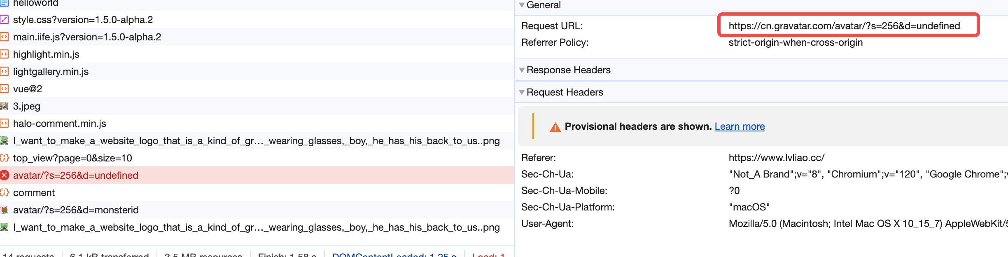The width and height of the screenshot is (1008, 257).
Task: Click the script icon next to highlight.min.js
Action: tap(5, 54)
